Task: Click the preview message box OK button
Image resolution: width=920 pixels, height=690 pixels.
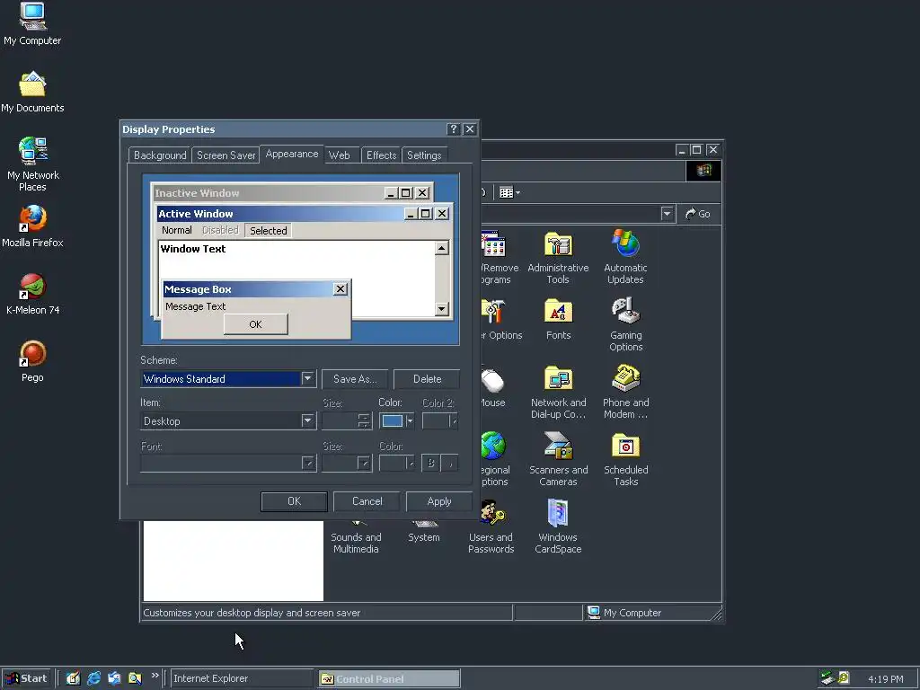Action: pyautogui.click(x=255, y=324)
